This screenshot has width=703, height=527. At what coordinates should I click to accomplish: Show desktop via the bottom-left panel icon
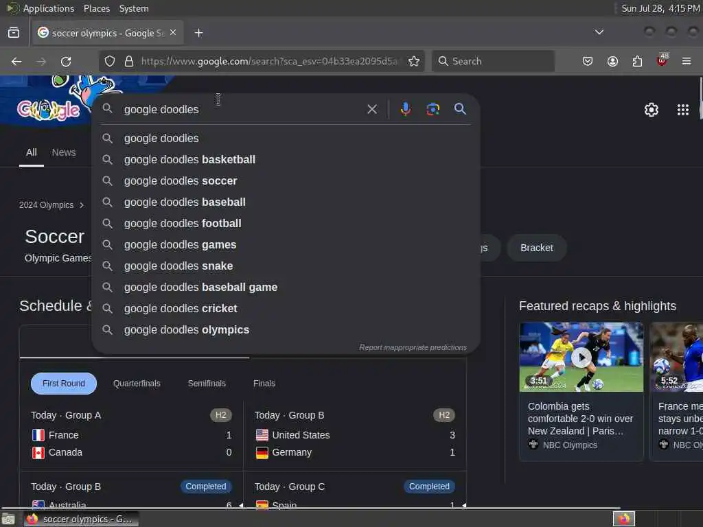[x=8, y=519]
